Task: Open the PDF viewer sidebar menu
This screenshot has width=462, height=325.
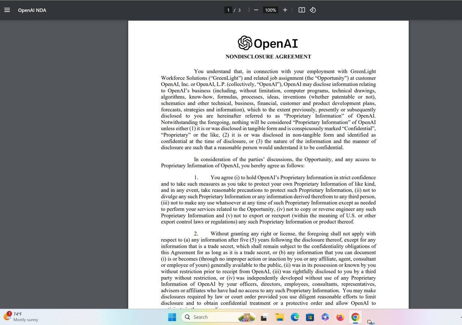Action: point(7,10)
